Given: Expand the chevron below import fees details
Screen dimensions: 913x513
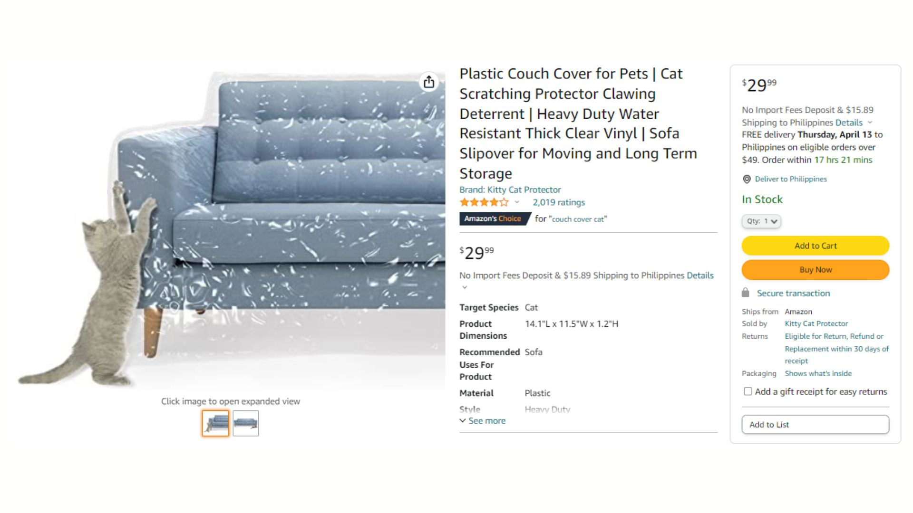Looking at the screenshot, I should click(x=465, y=287).
